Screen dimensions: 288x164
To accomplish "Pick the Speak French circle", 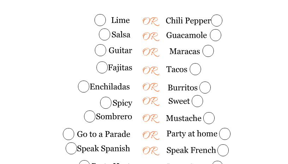I will [x=223, y=150].
